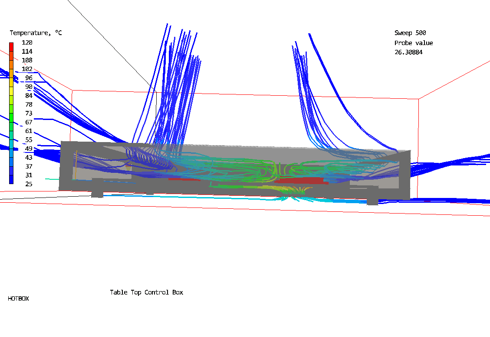Click the "Probe value" label
This screenshot has width=490, height=337.
pyautogui.click(x=413, y=43)
